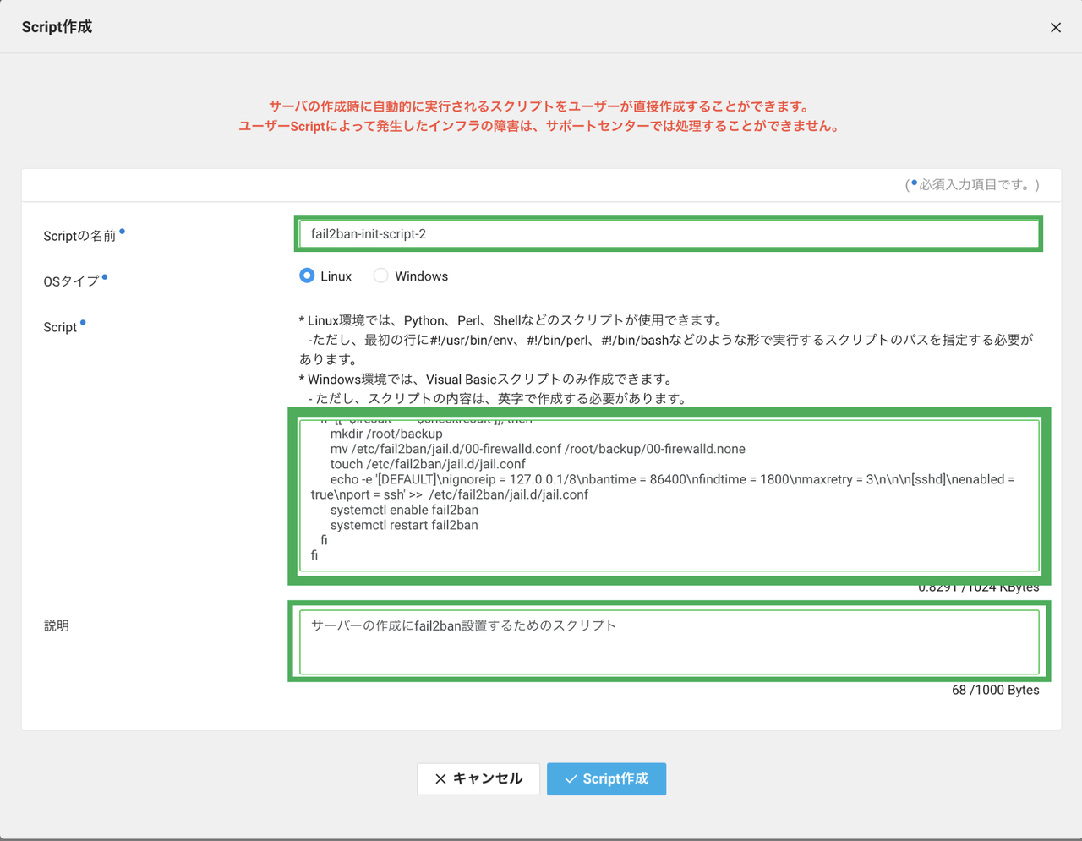This screenshot has width=1082, height=841.
Task: Click the Scriptの名前 field label
Action: click(x=79, y=235)
